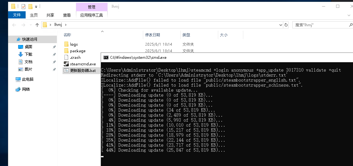The image size is (353, 166).
Task: Click the search magnifier icon
Action: coord(351,25)
